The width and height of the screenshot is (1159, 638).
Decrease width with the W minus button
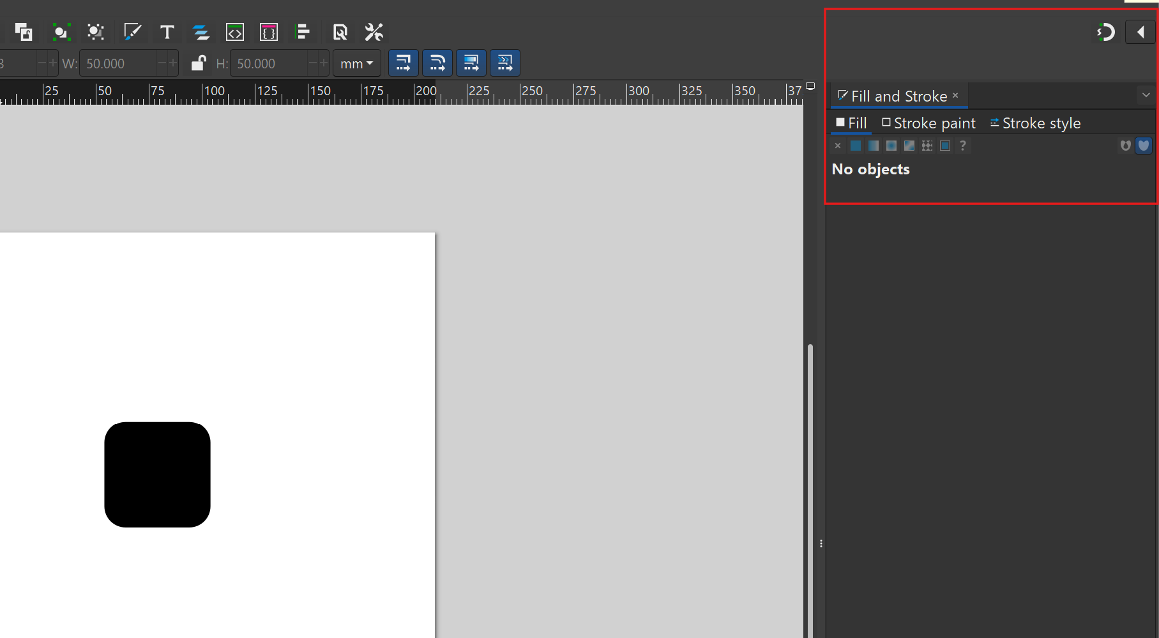[162, 63]
